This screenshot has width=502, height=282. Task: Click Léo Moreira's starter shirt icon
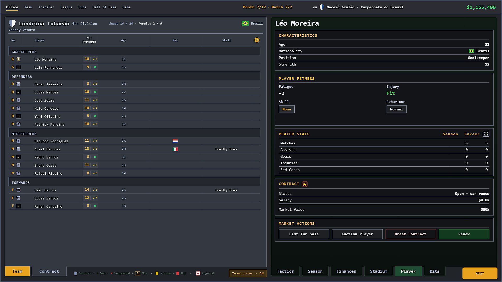[18, 59]
